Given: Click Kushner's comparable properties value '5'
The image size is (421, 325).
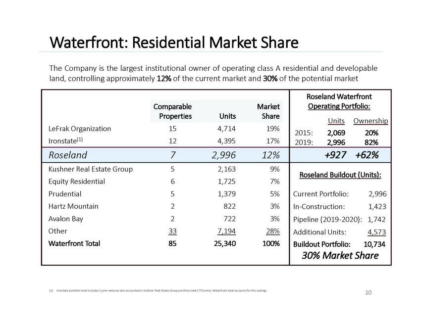Looking at the screenshot, I should (172, 169).
